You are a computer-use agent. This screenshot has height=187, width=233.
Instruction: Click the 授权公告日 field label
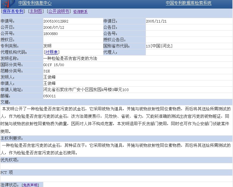tap(114, 40)
